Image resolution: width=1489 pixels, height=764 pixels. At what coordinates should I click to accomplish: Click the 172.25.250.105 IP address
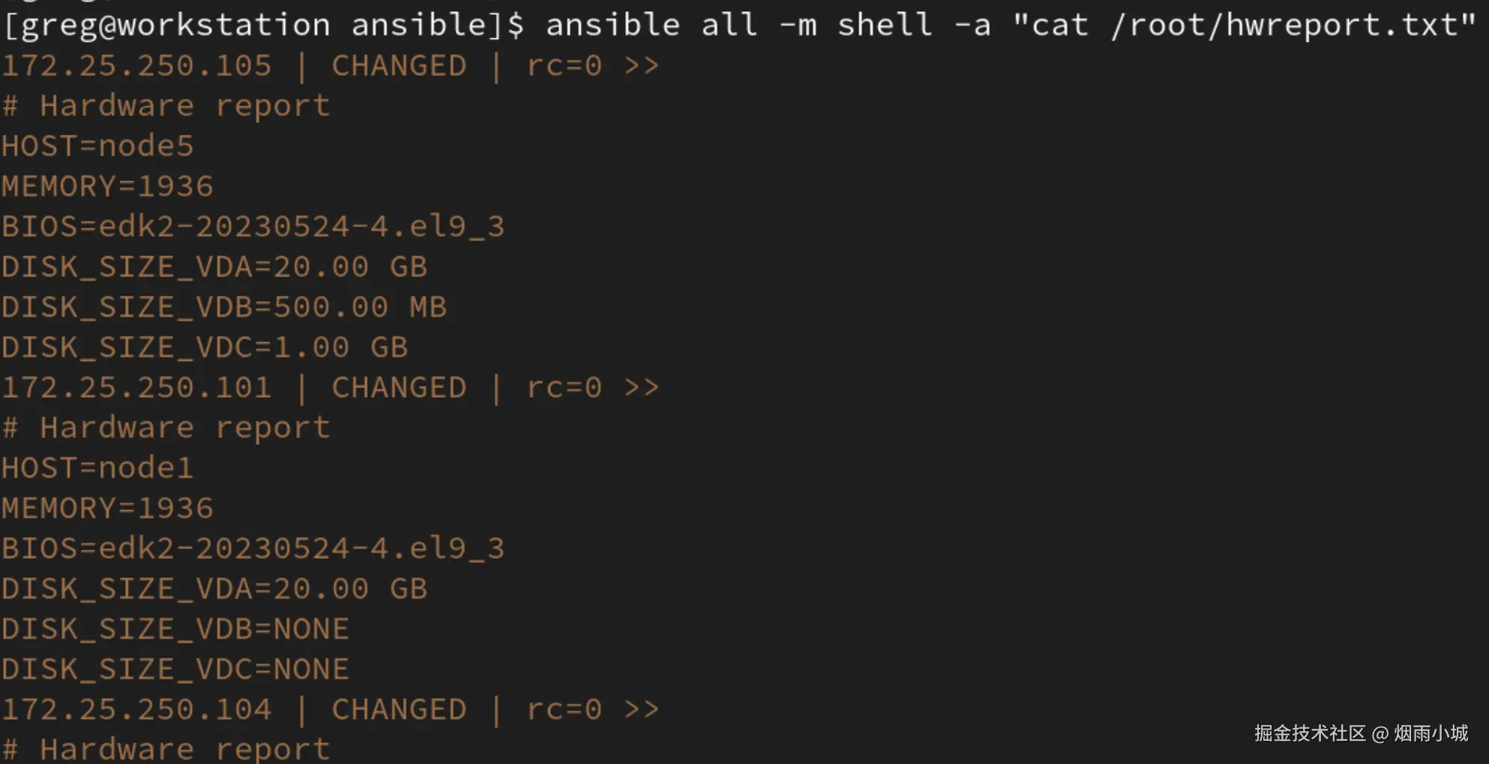[136, 66]
